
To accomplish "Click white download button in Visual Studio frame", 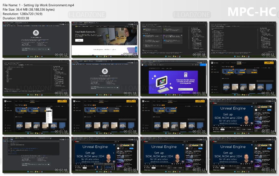I will [79, 40].
